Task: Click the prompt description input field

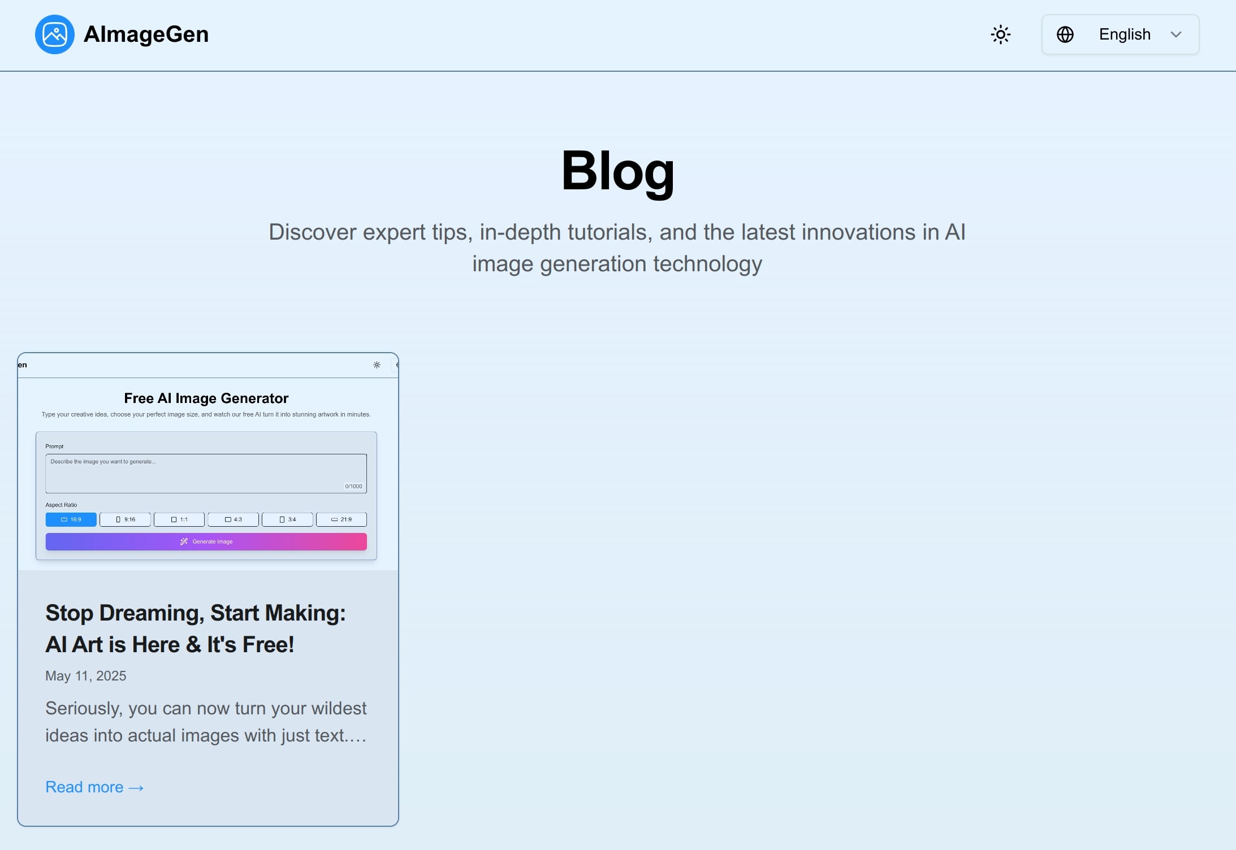Action: coord(206,473)
